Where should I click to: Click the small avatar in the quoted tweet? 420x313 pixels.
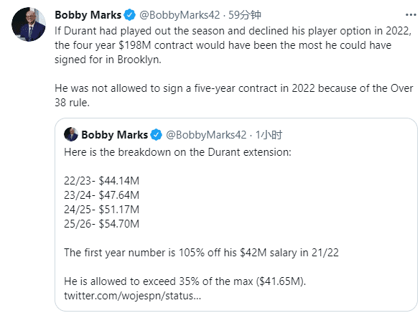coord(71,134)
